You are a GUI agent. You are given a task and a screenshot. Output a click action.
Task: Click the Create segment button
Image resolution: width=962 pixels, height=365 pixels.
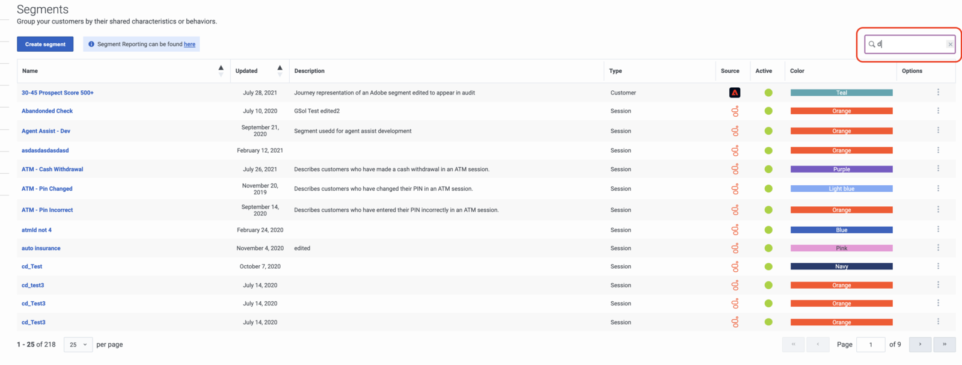pyautogui.click(x=45, y=44)
